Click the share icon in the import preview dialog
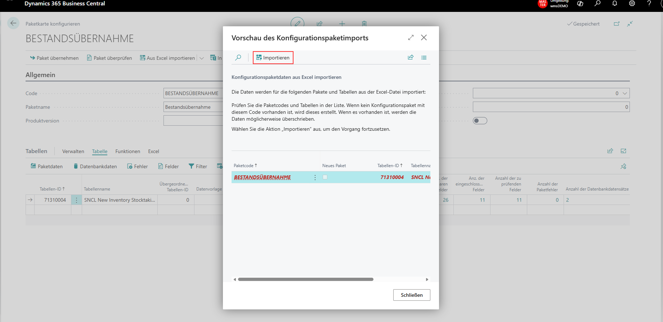The image size is (663, 322). 411,57
